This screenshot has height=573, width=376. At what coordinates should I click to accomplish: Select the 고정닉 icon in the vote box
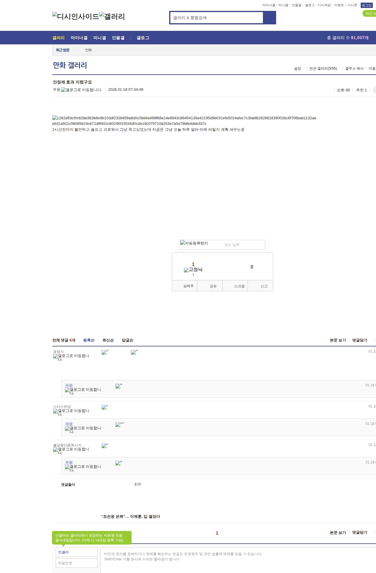point(193,270)
